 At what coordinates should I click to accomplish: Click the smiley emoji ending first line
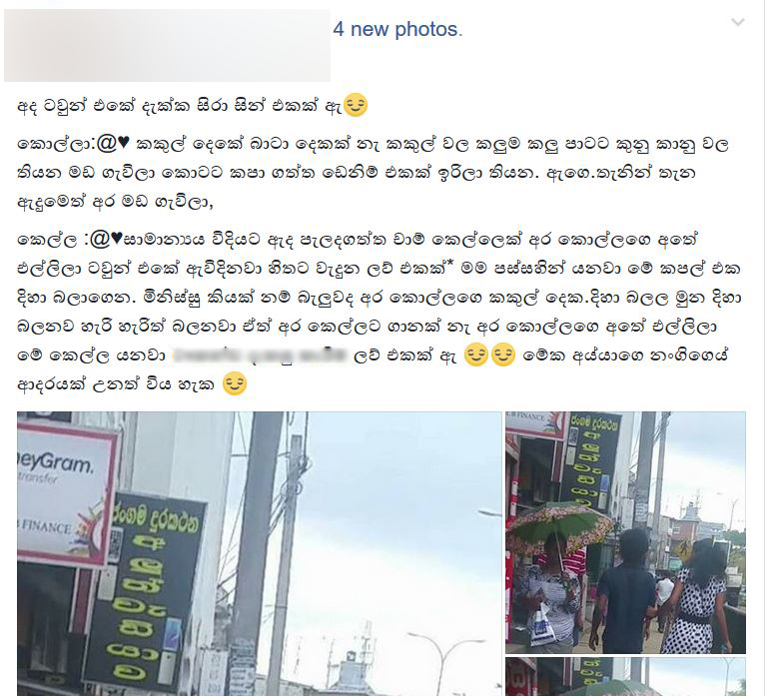pyautogui.click(x=356, y=105)
